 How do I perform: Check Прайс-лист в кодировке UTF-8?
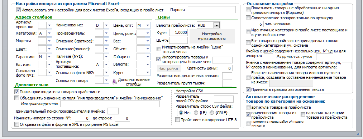tap(178, 120)
